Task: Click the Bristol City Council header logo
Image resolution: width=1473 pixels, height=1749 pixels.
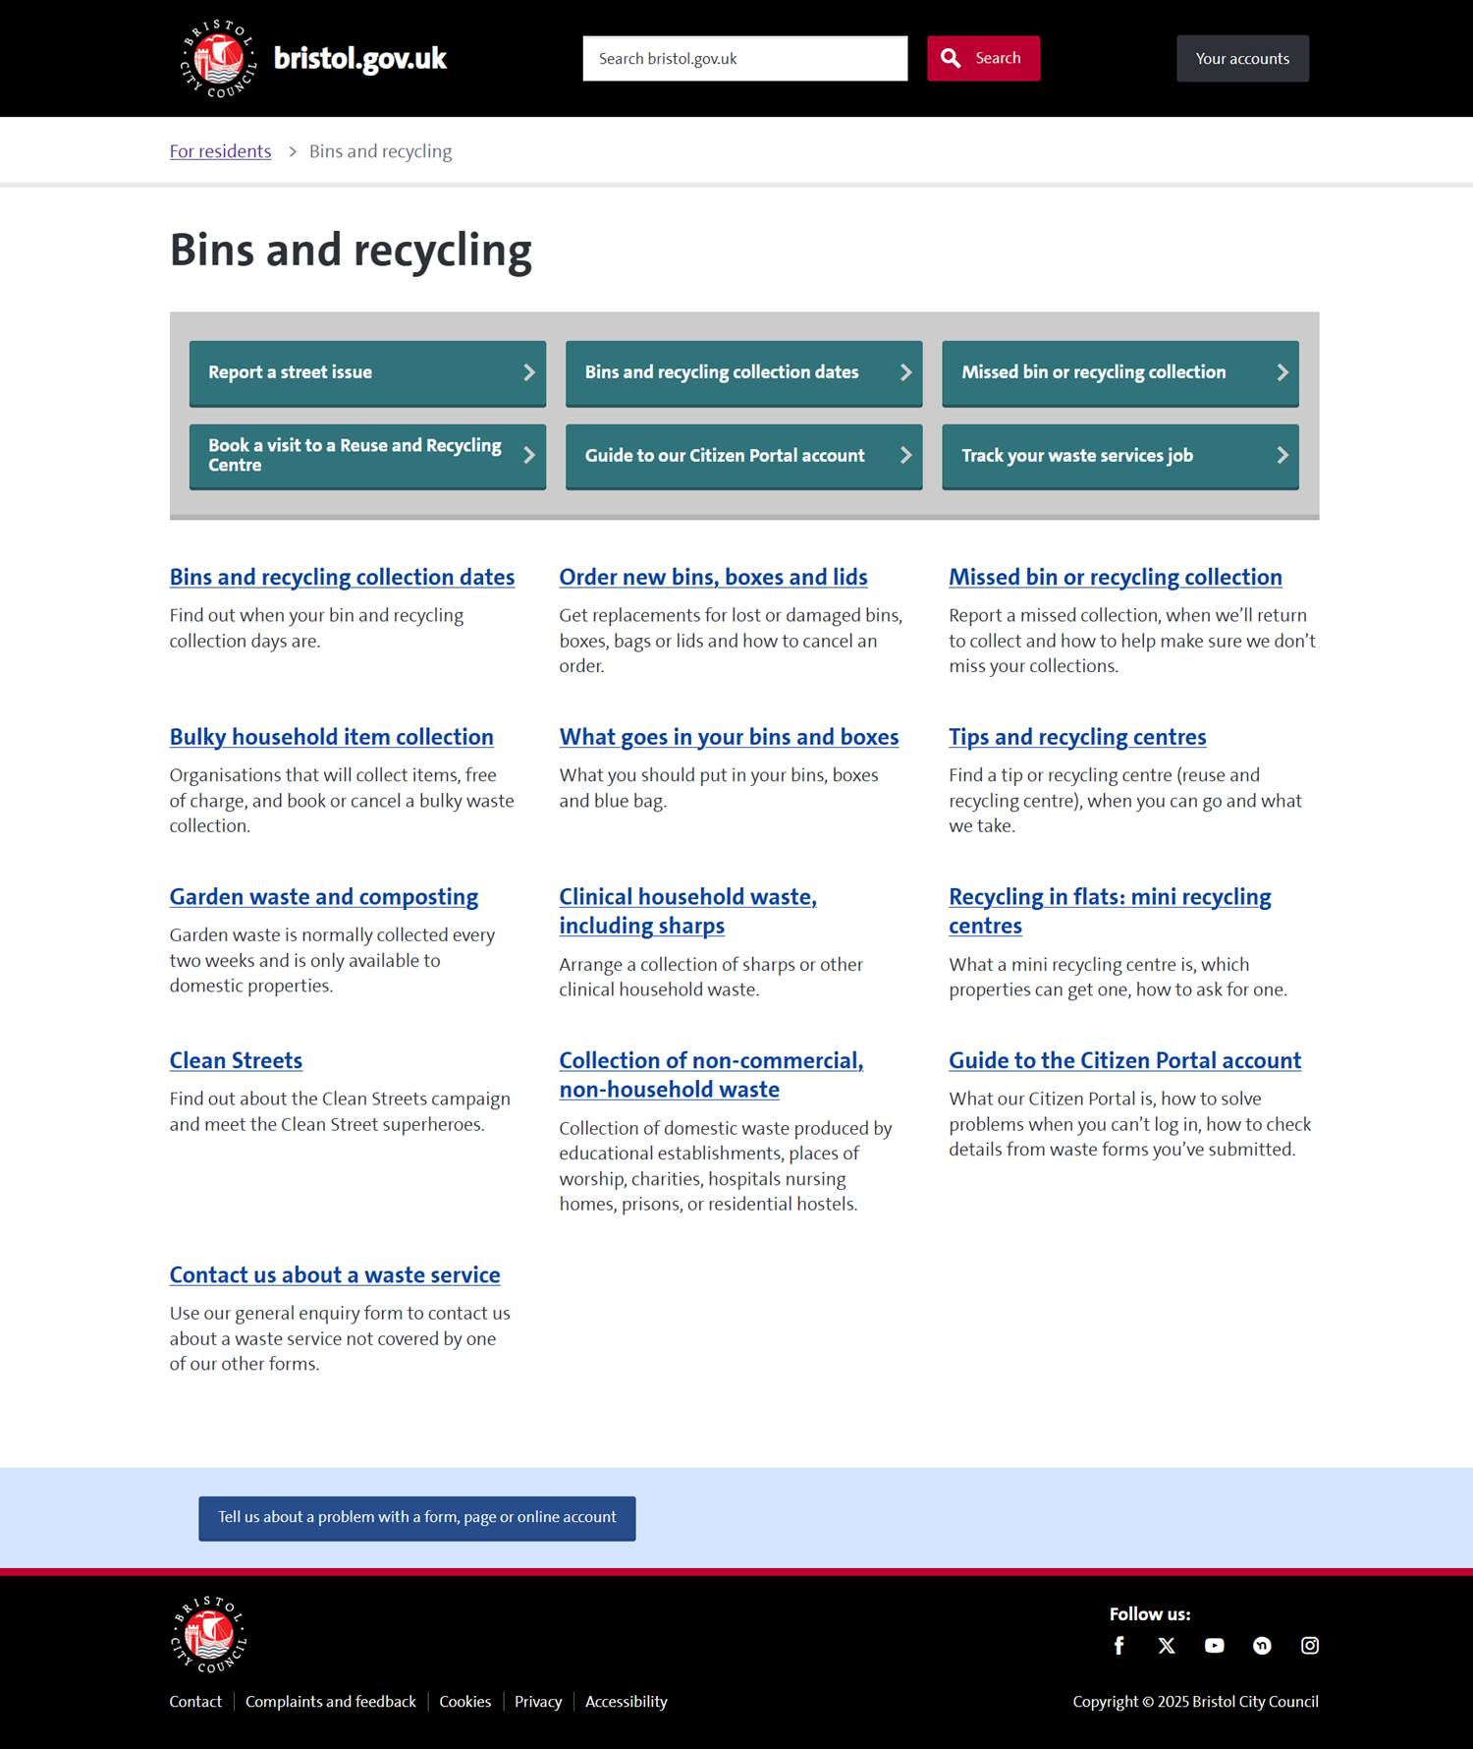Action: [218, 58]
